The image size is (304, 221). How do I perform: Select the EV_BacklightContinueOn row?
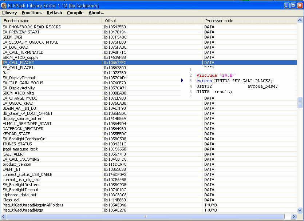click(x=149, y=139)
